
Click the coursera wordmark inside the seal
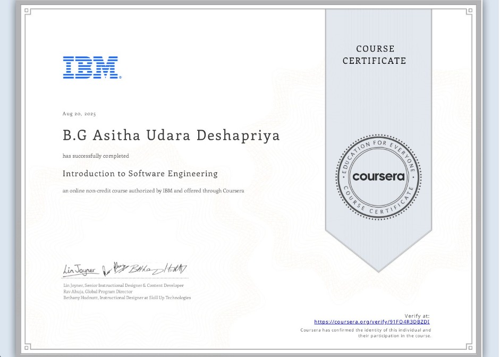pyautogui.click(x=378, y=177)
